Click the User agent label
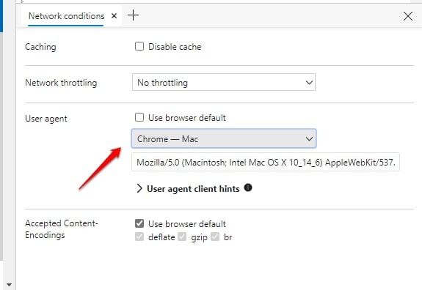 (x=46, y=119)
